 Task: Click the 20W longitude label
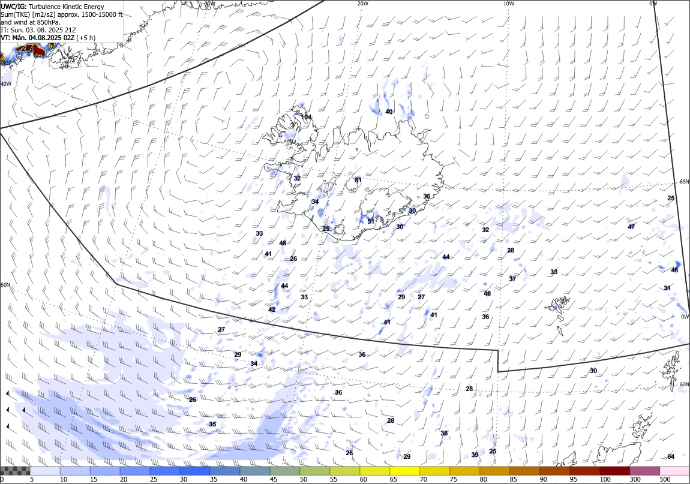click(362, 4)
